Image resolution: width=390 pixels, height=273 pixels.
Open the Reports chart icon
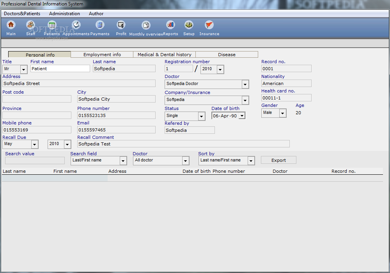[x=170, y=25]
